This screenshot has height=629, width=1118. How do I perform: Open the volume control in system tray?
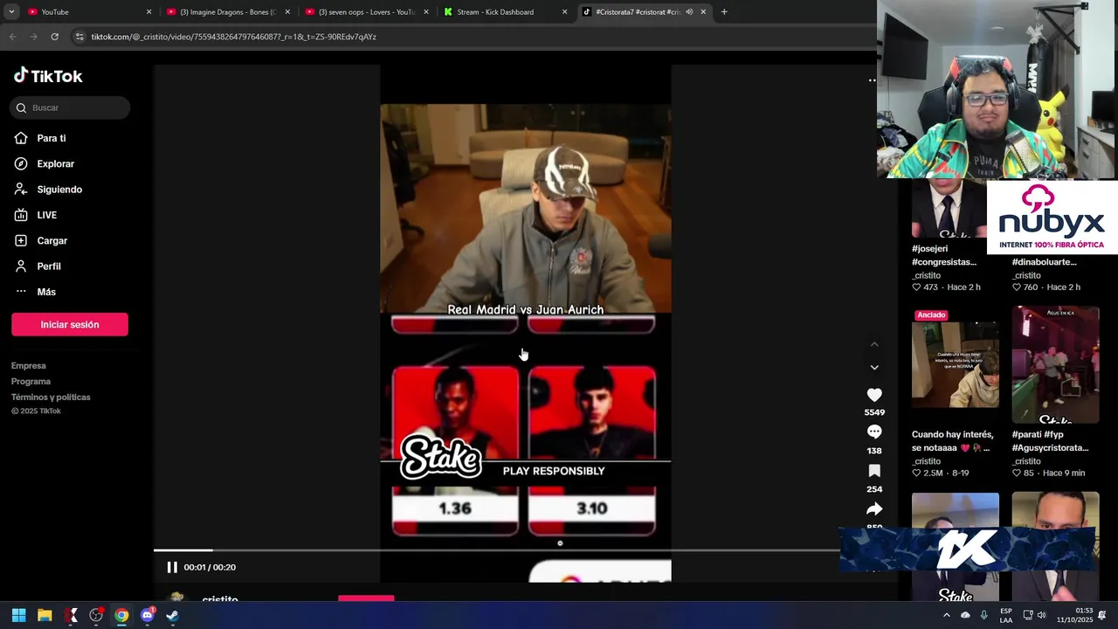point(1041,615)
